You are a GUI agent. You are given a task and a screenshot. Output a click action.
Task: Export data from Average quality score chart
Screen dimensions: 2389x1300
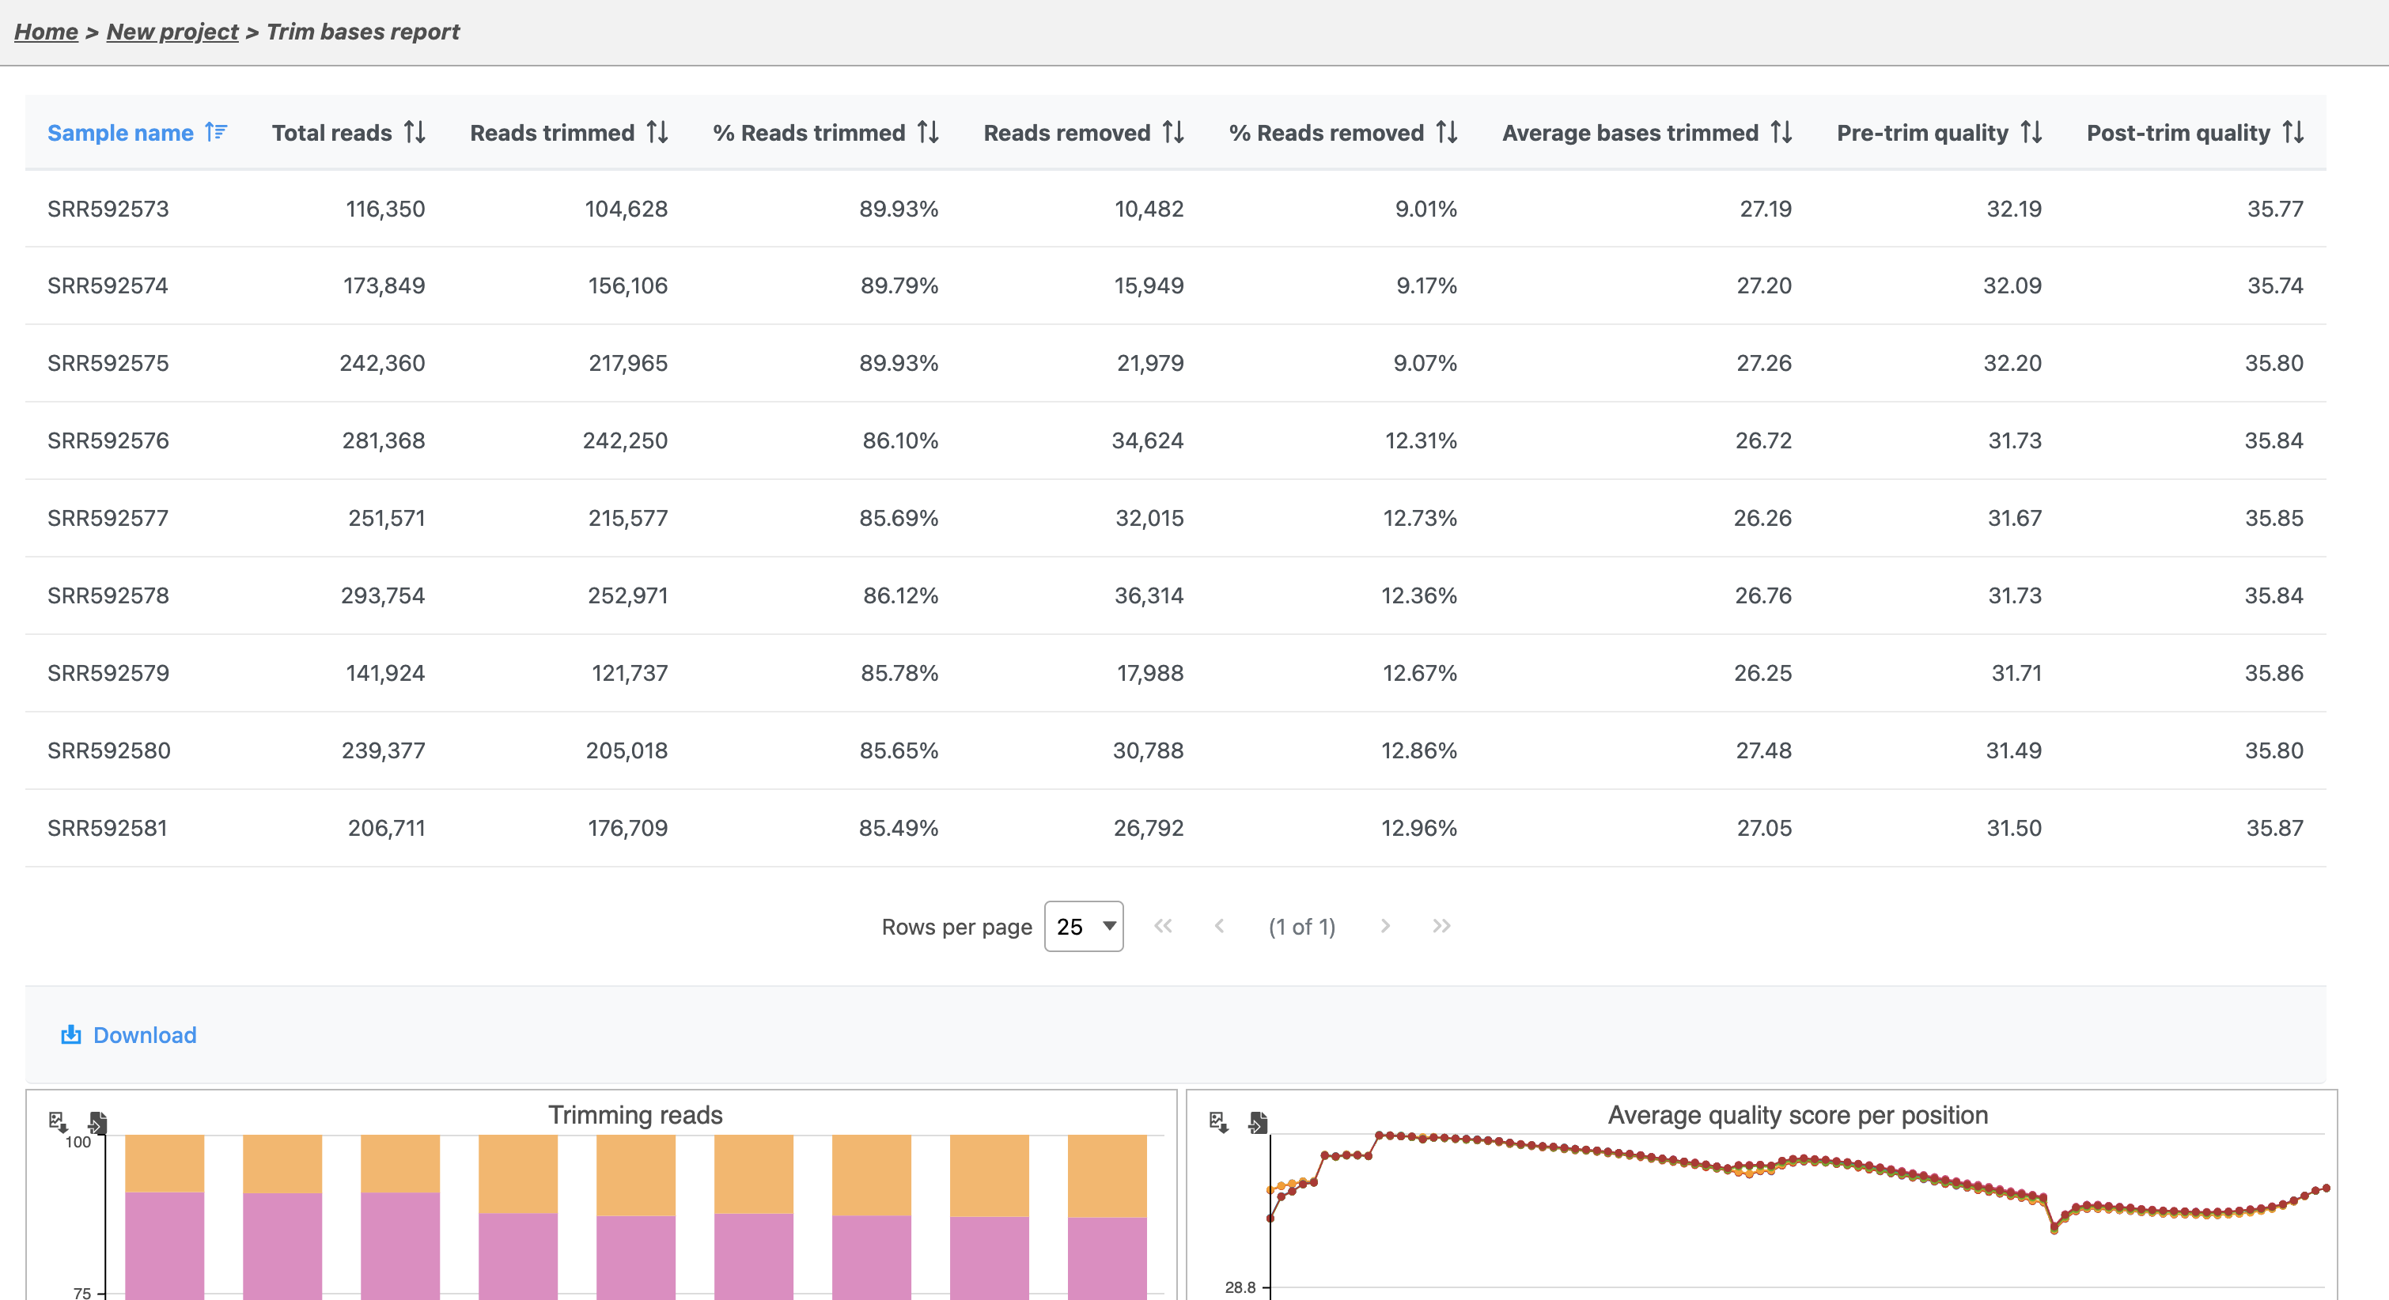coord(1258,1122)
